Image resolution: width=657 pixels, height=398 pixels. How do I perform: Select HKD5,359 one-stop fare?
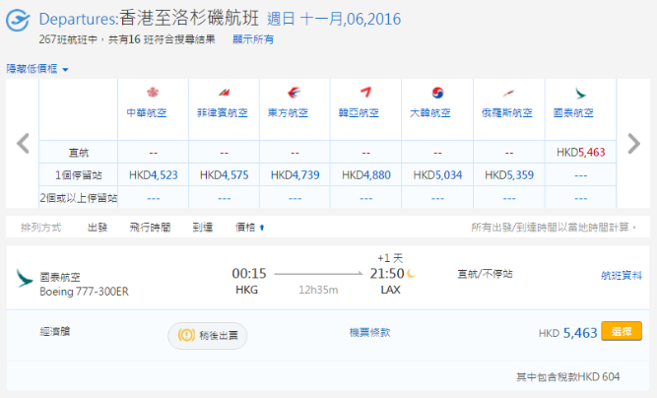click(x=509, y=175)
